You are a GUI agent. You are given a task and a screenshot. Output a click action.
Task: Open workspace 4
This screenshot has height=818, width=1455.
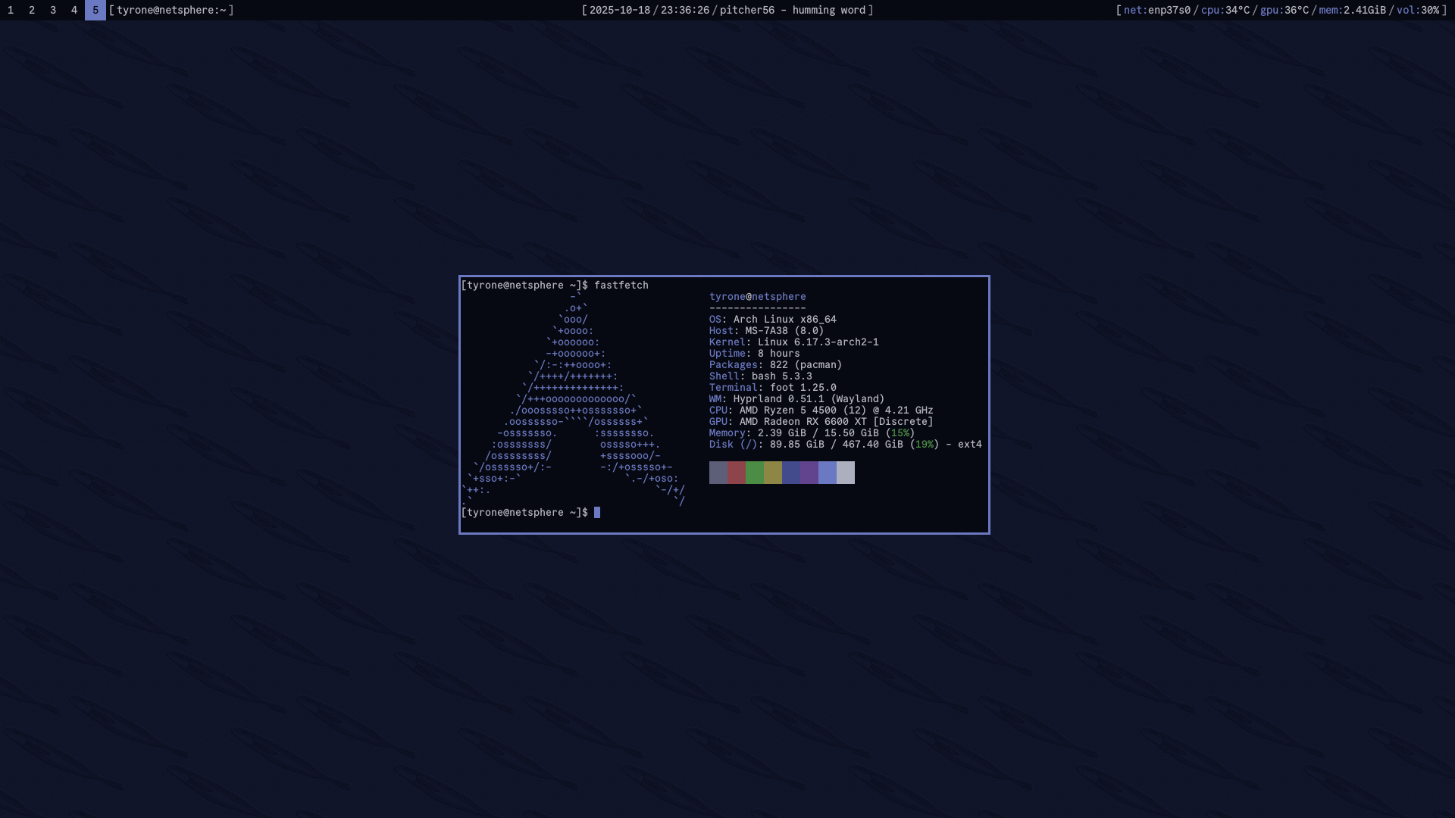click(74, 10)
